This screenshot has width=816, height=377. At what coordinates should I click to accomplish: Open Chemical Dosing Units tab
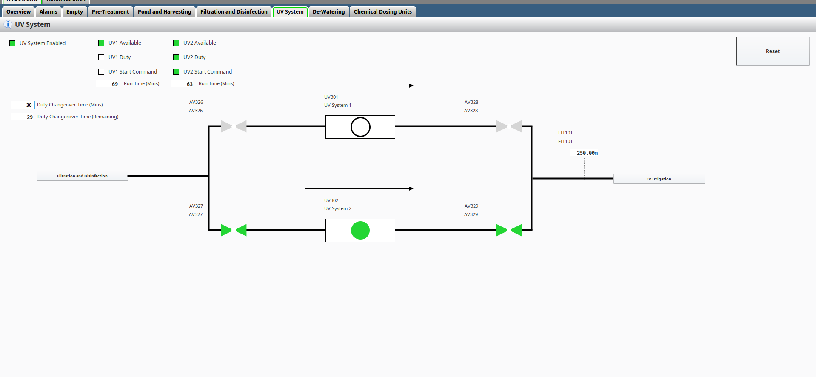[x=383, y=11]
